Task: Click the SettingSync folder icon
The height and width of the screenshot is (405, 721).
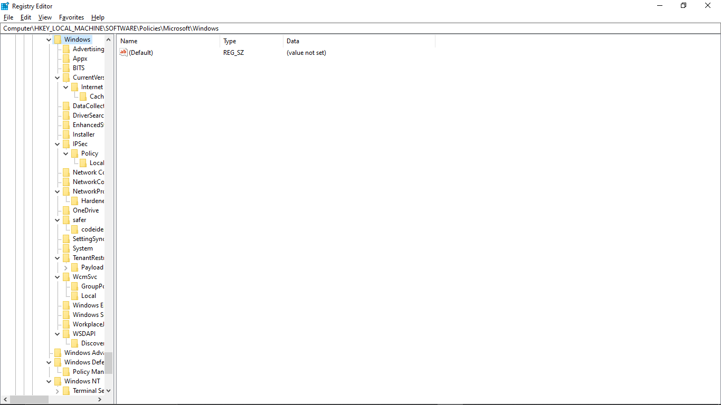Action: 66,239
